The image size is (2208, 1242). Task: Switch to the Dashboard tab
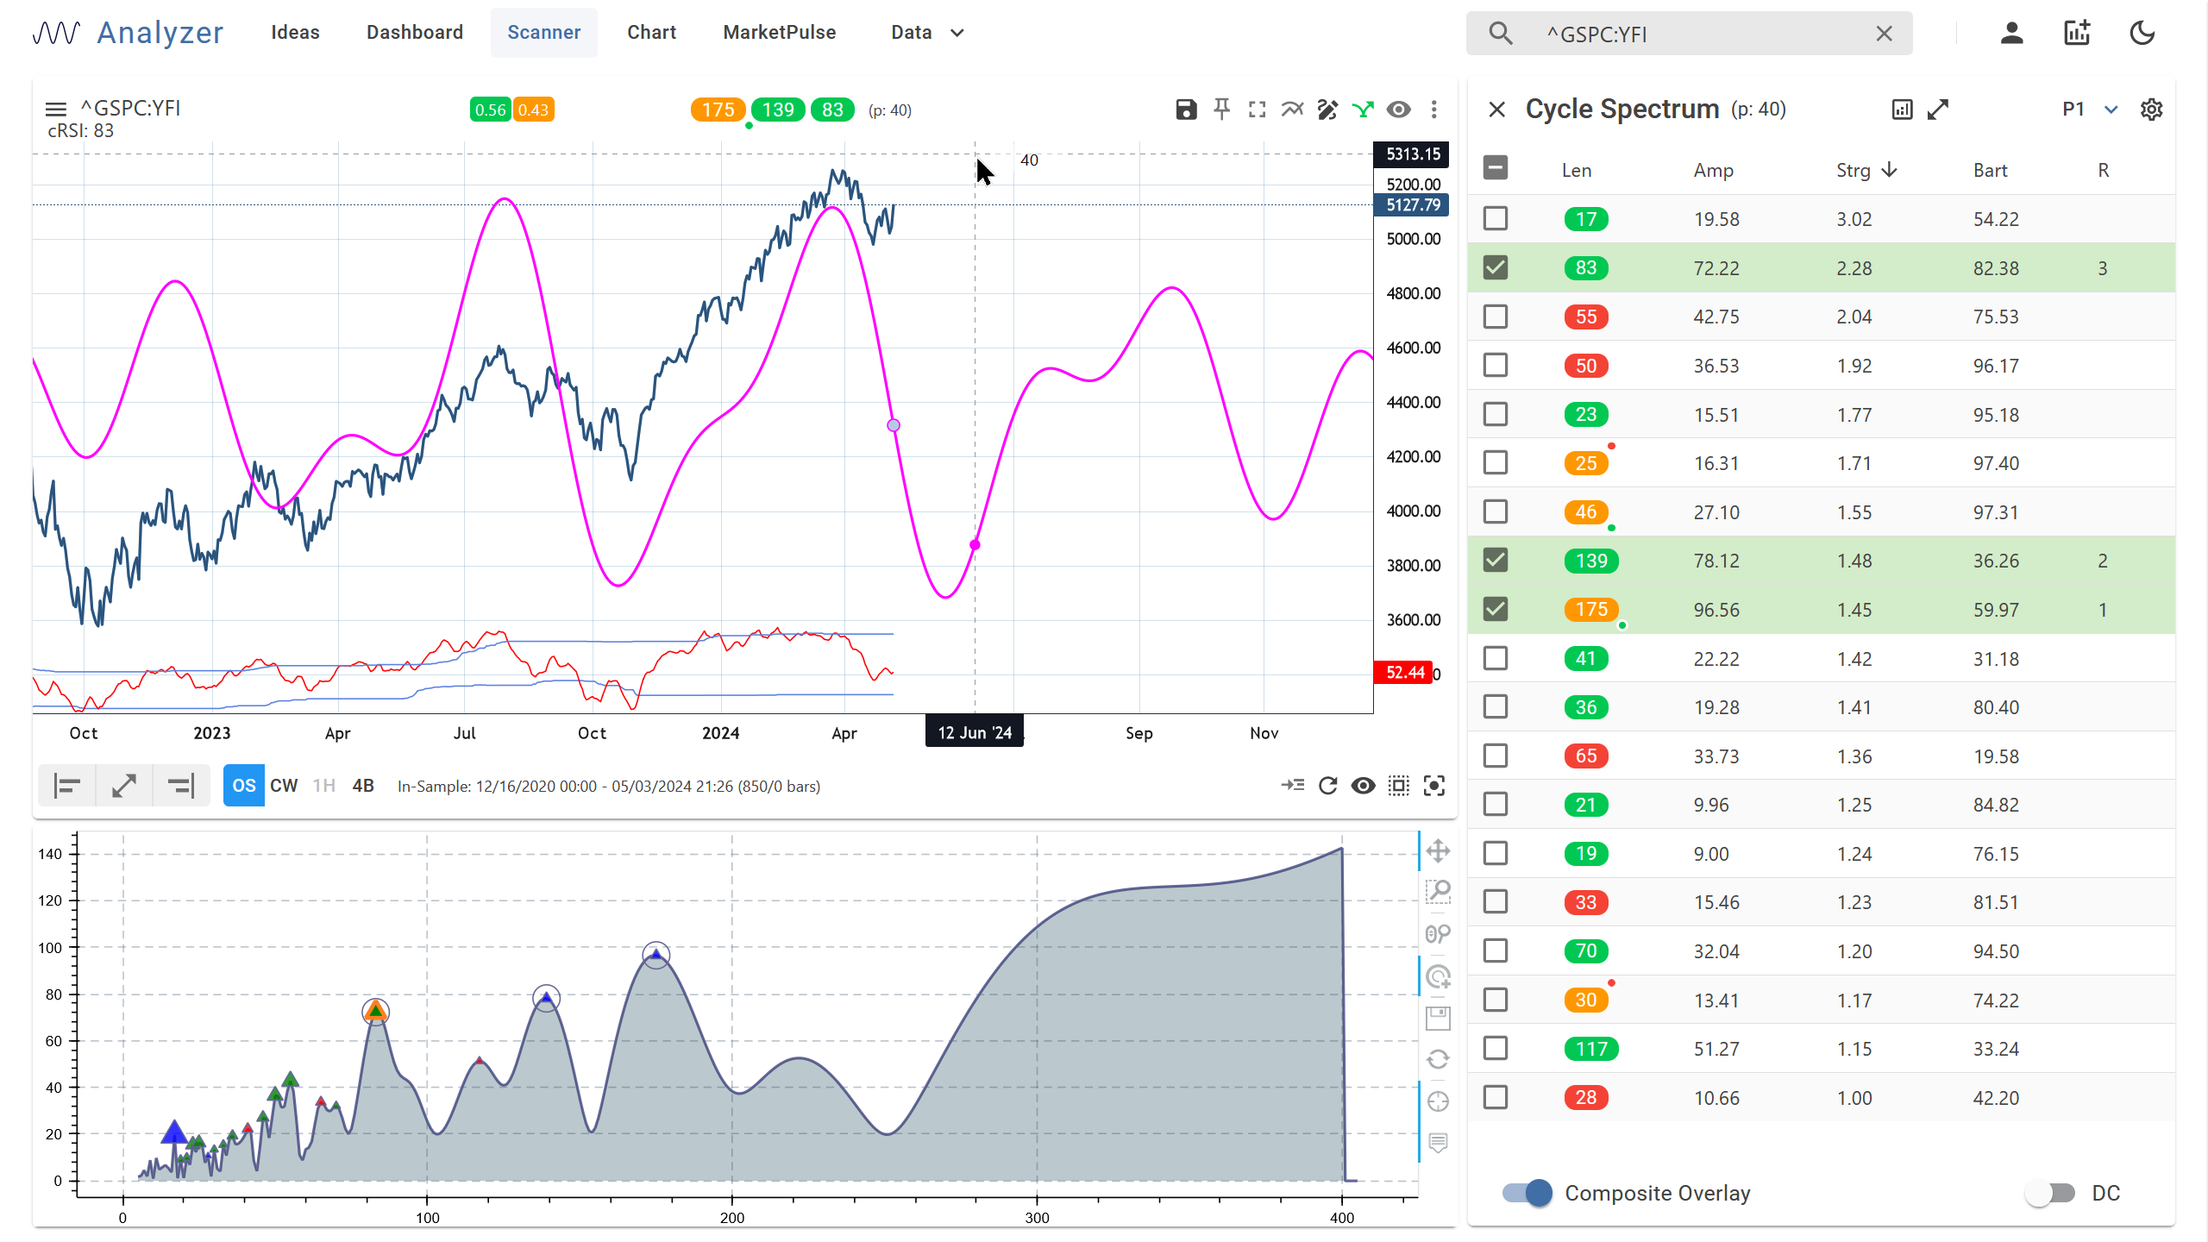point(414,33)
